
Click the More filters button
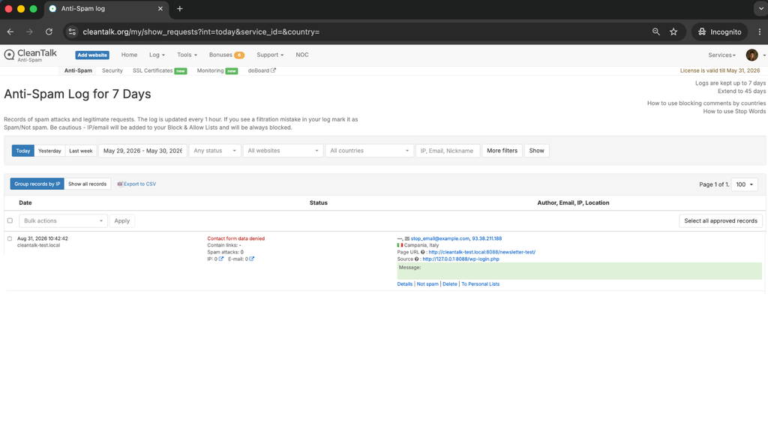coord(502,151)
